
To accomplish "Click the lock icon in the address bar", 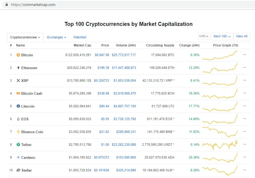I will pyautogui.click(x=7, y=4).
